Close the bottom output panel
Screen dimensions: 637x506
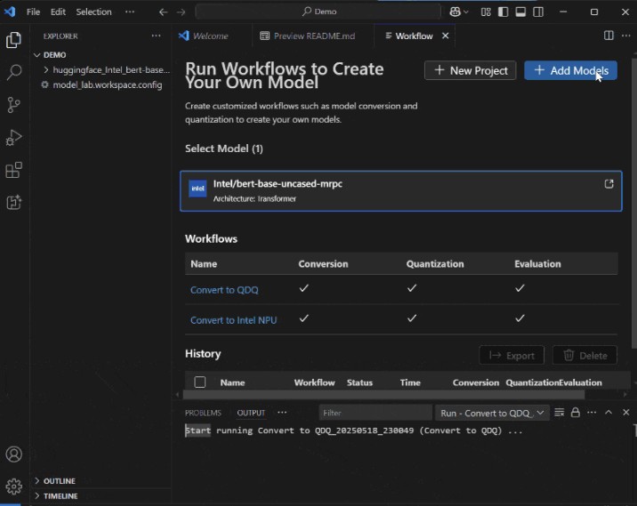point(626,413)
